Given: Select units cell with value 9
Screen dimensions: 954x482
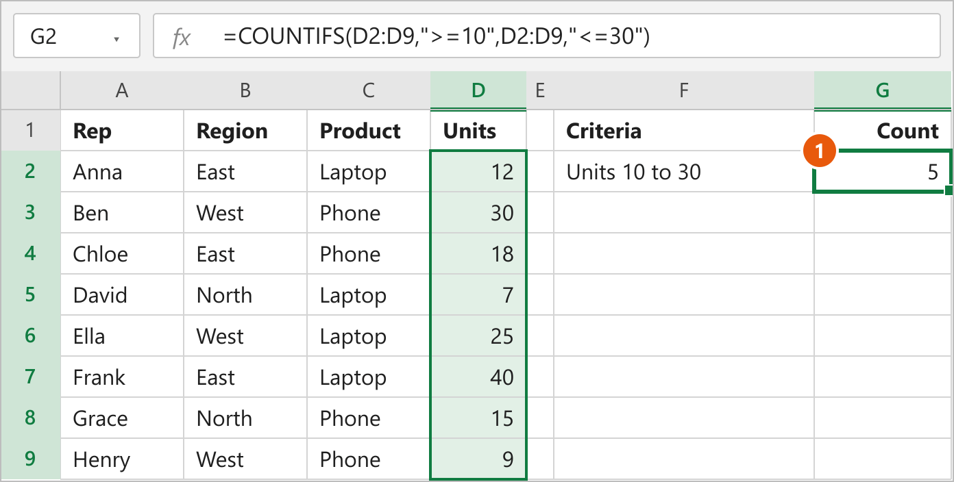Looking at the screenshot, I should [478, 459].
